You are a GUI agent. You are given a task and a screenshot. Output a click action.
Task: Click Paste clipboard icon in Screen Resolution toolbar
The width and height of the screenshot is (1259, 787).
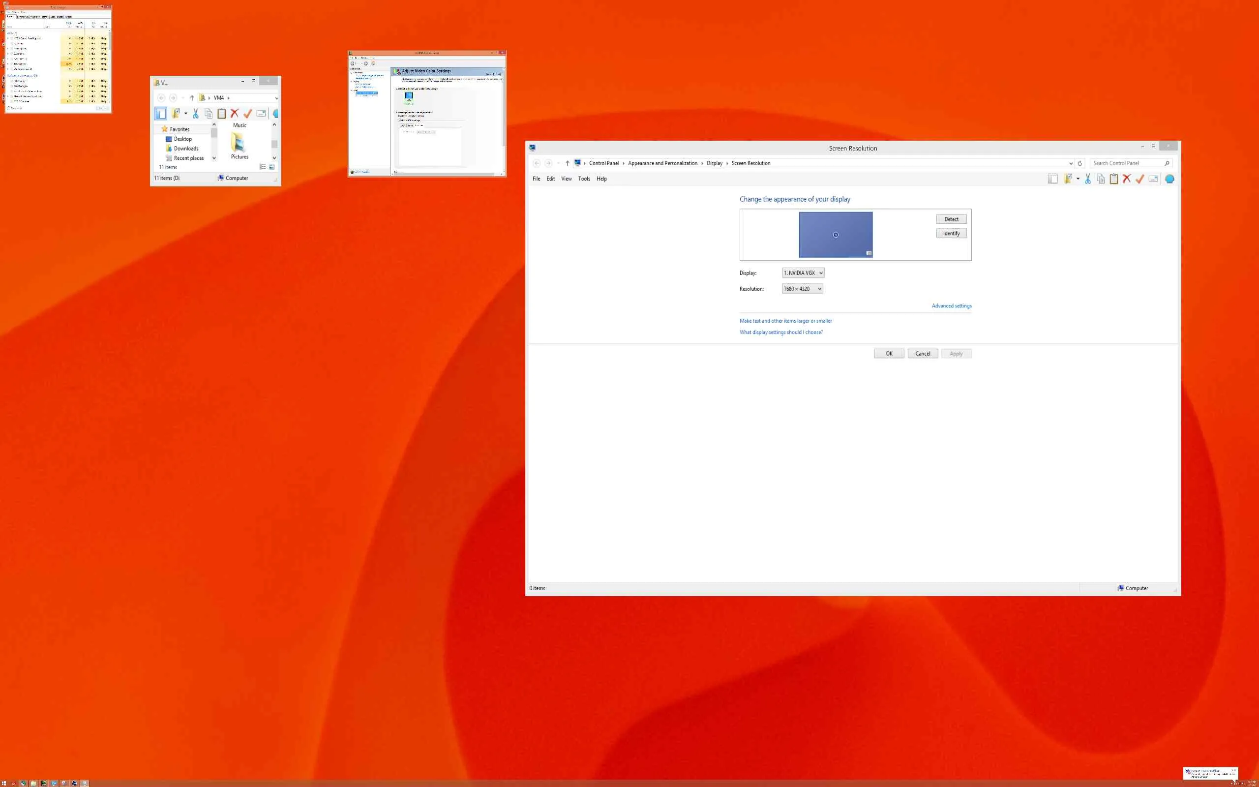(1114, 179)
